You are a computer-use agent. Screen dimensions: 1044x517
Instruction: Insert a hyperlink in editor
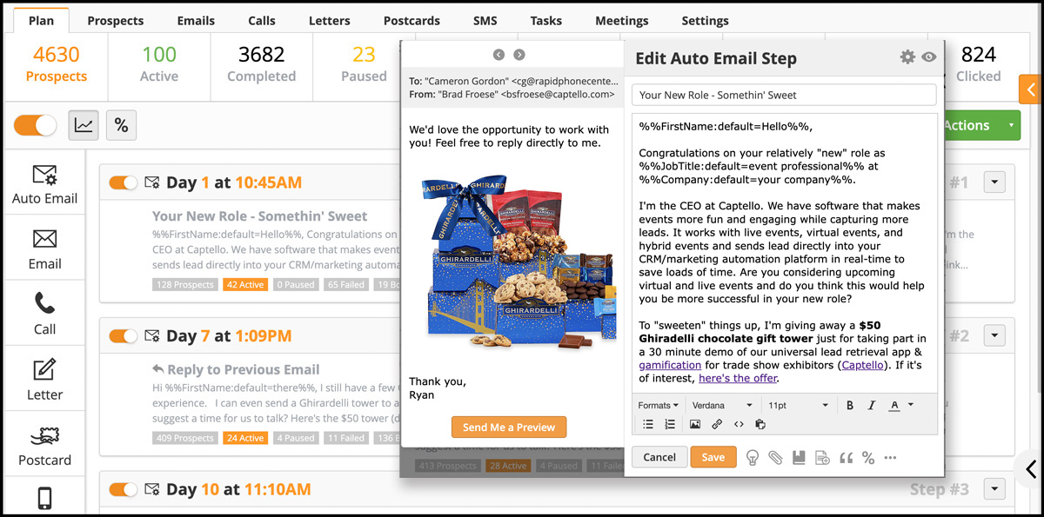tap(717, 425)
